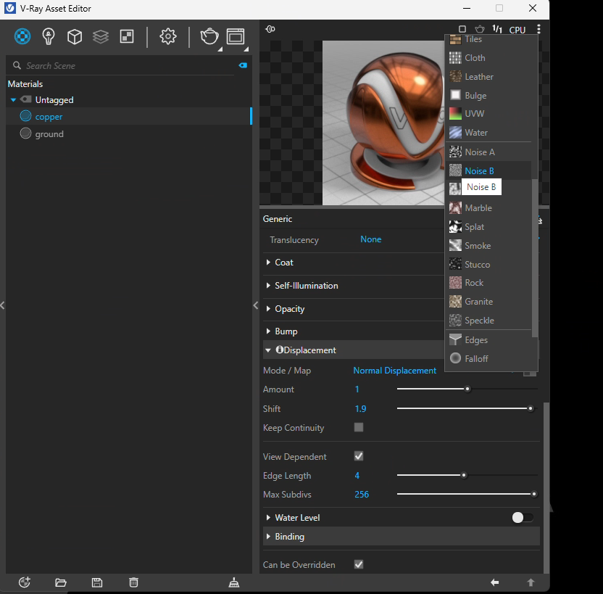Open the preview three-dot options menu
Image resolution: width=603 pixels, height=594 pixels.
coord(538,29)
